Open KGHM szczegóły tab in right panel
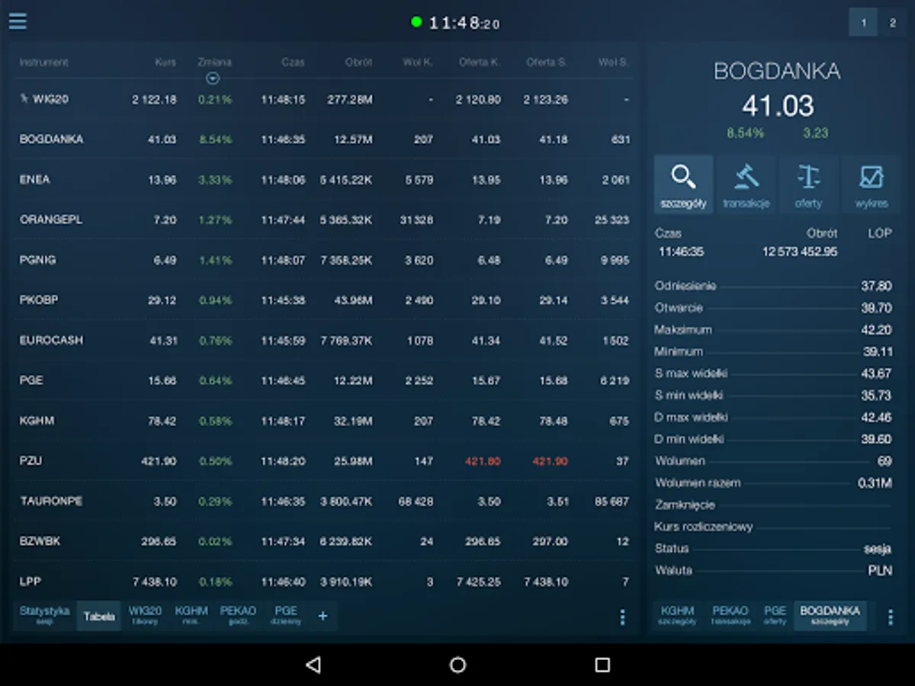Screen dimensions: 915x686 pyautogui.click(x=678, y=615)
